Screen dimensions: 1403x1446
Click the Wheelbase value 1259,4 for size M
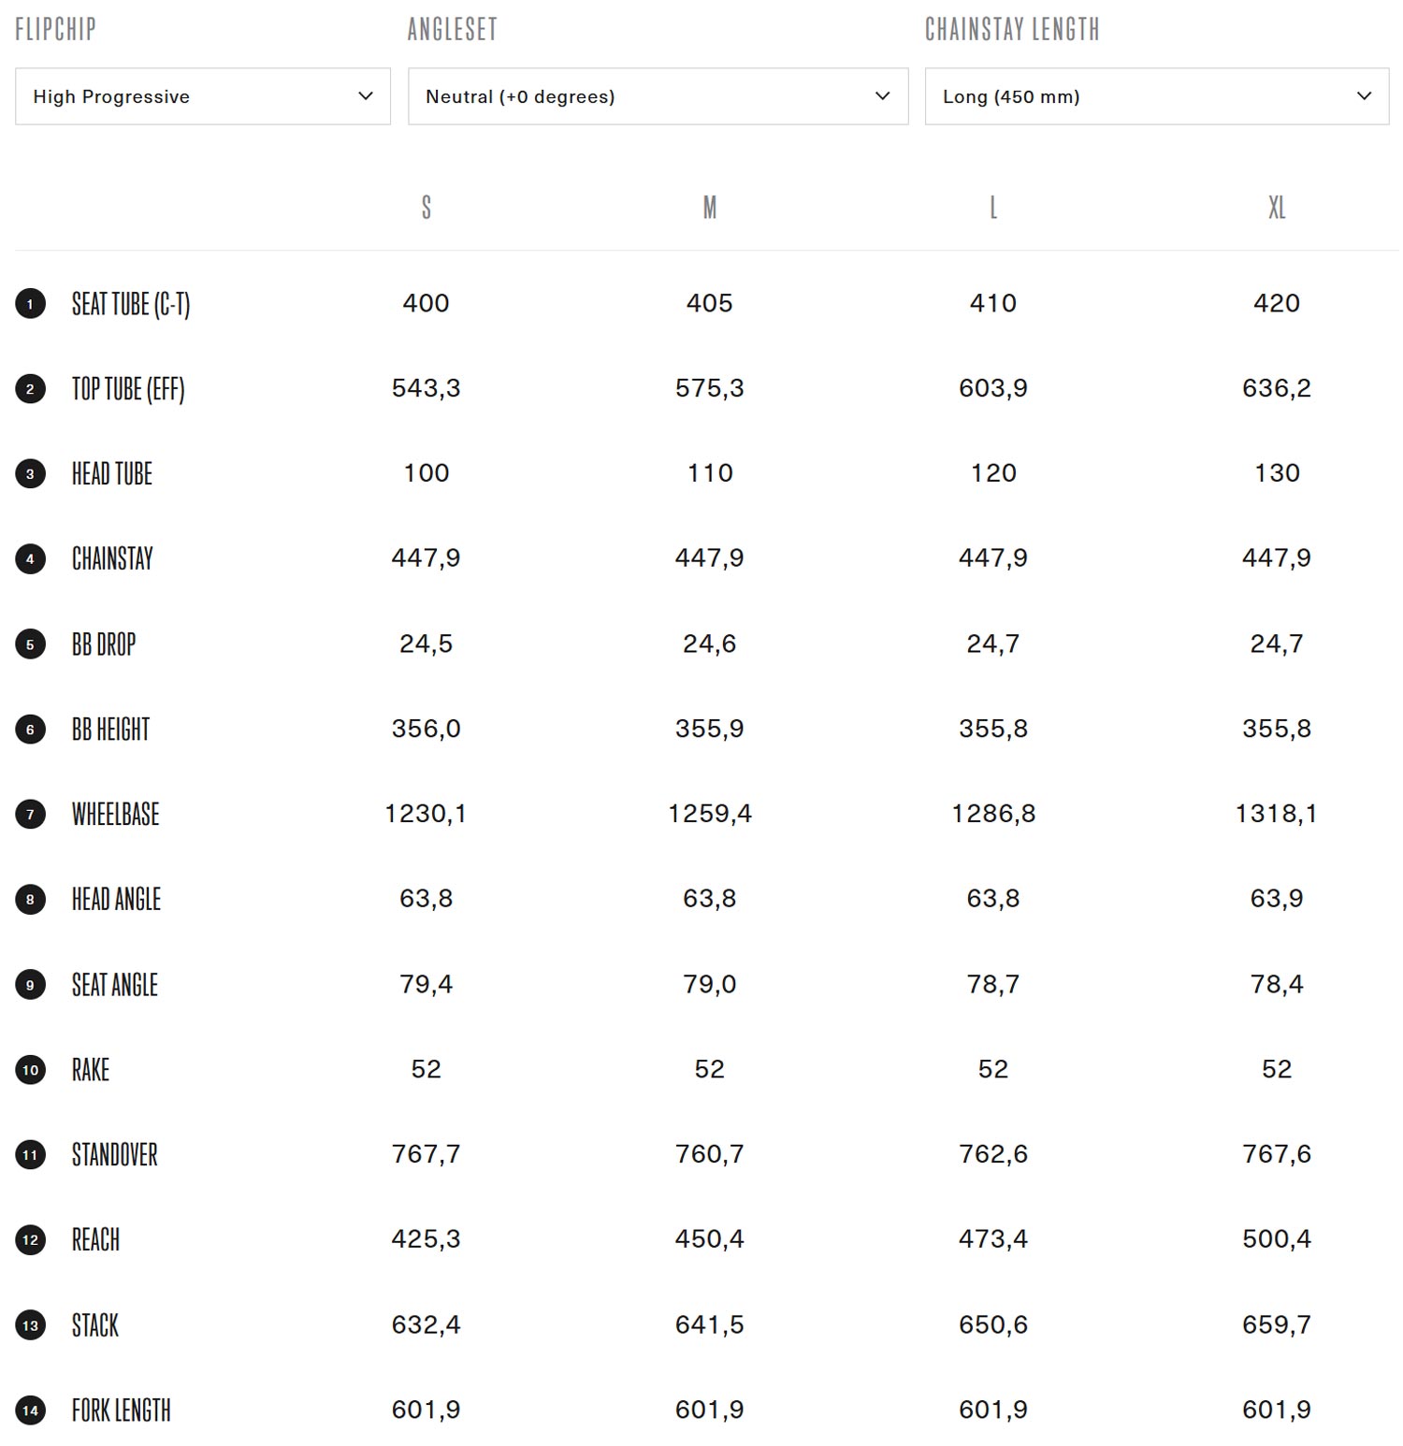coord(710,814)
